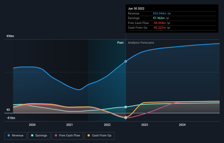Click the €0 y-axis label
This screenshot has width=224, height=143.
(8, 110)
